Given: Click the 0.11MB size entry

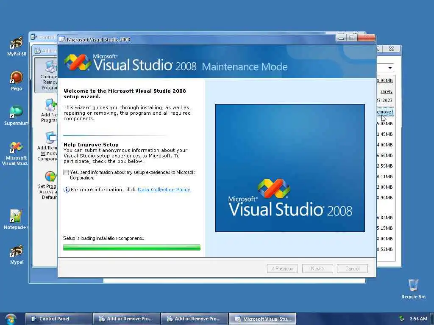Looking at the screenshot, I should point(385,176).
